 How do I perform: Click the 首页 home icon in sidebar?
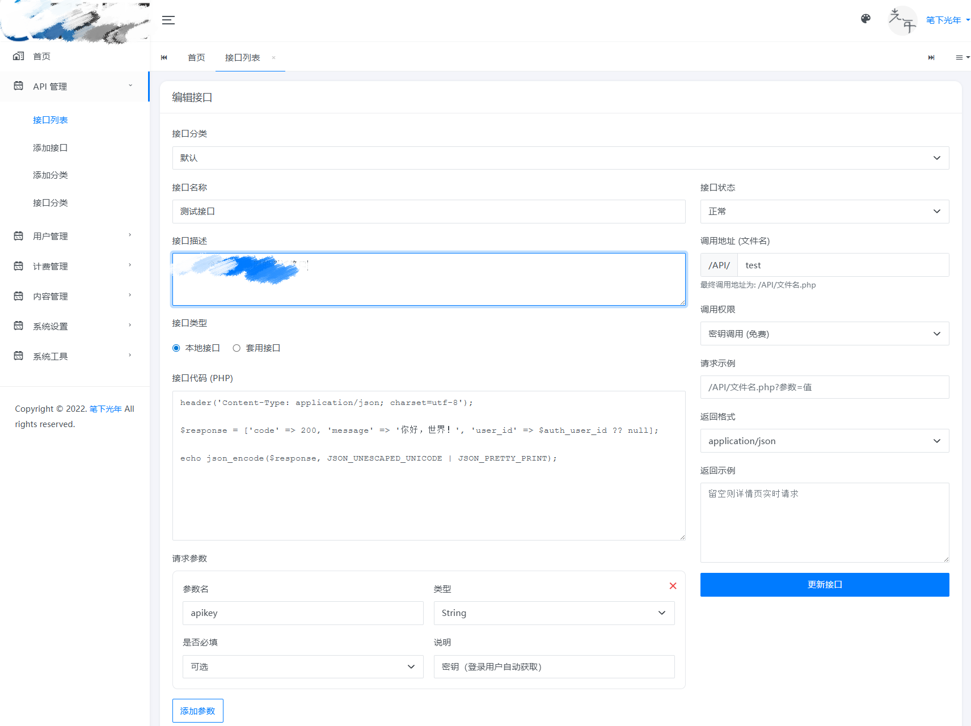[x=19, y=56]
